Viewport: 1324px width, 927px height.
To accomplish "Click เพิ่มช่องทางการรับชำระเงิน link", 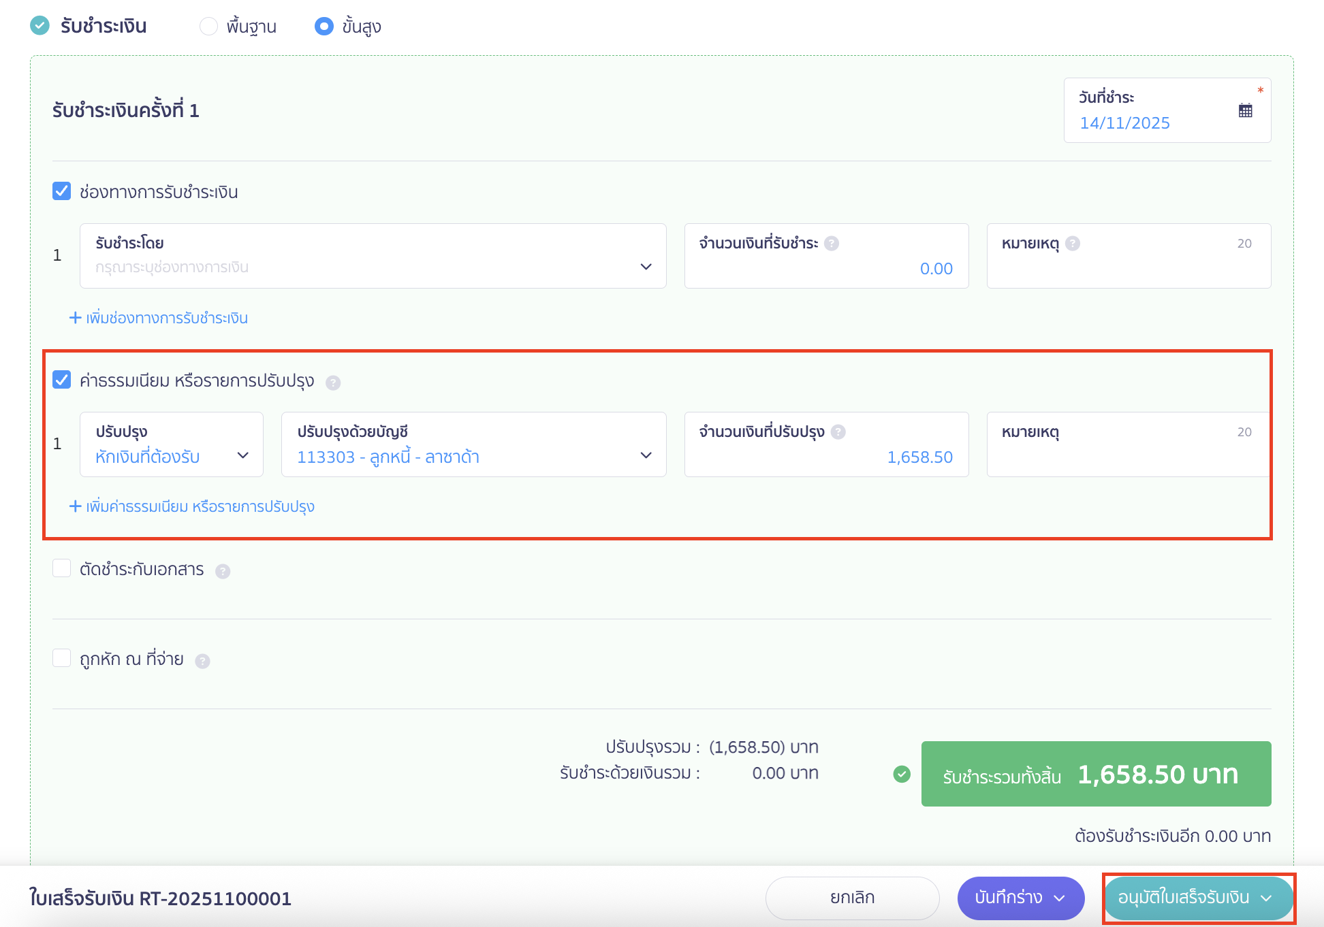I will (159, 318).
